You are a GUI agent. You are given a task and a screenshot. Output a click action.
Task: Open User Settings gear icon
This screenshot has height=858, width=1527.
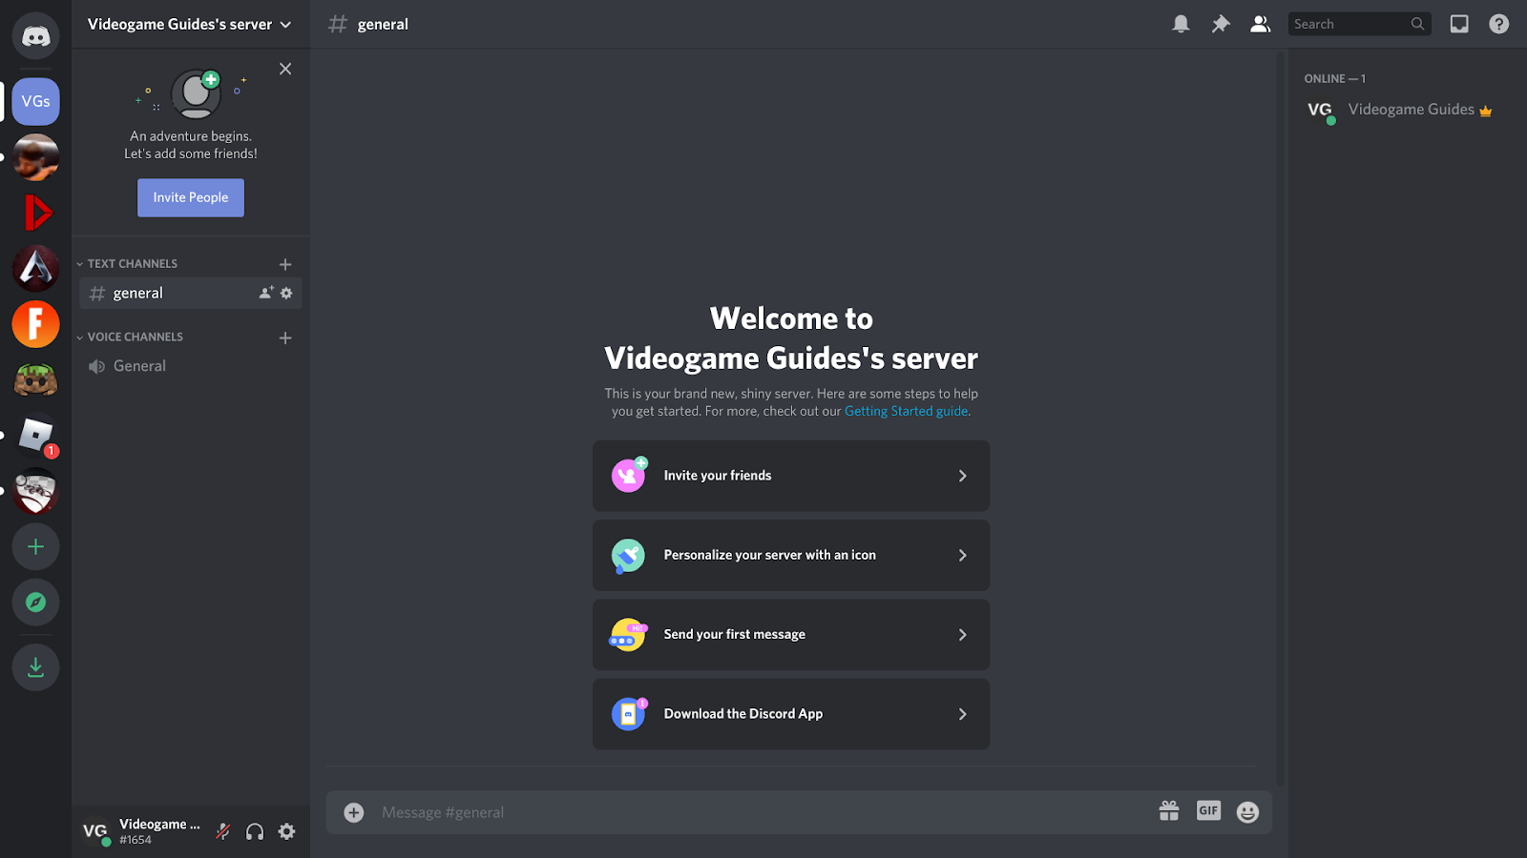coord(286,831)
